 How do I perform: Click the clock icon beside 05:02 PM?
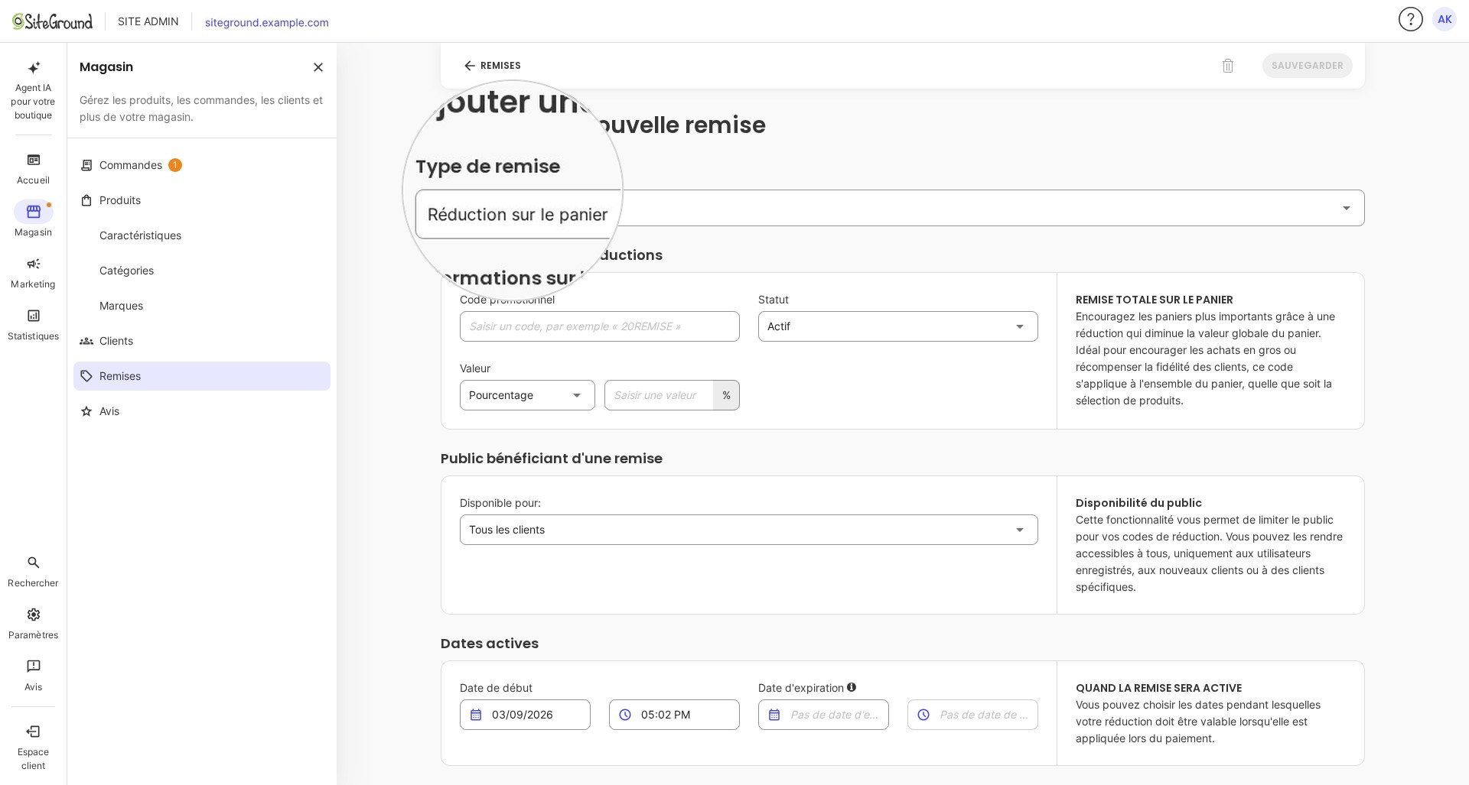tap(625, 715)
